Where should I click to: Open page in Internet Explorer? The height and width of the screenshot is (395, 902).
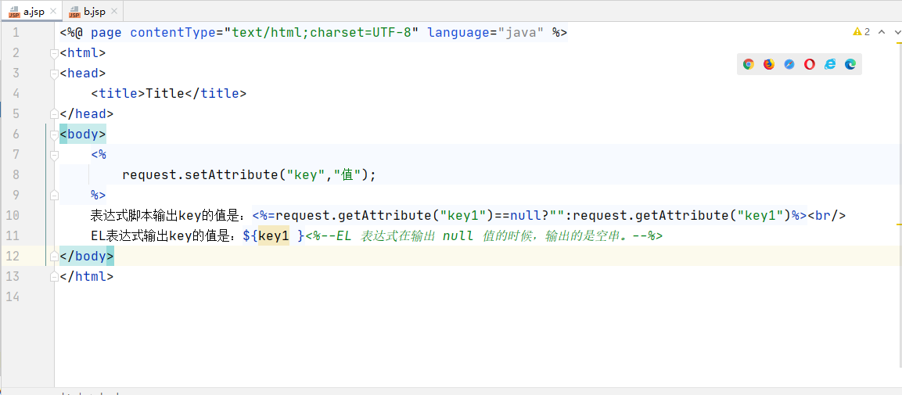[x=829, y=64]
